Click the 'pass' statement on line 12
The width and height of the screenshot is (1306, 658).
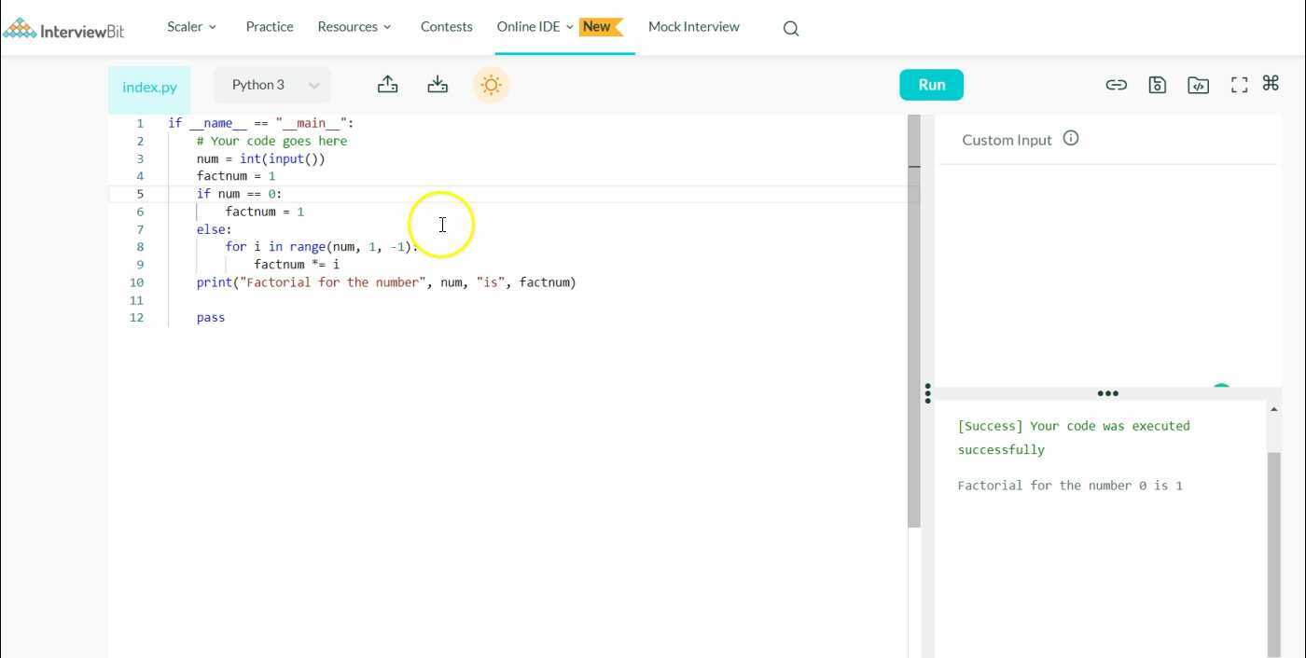click(211, 318)
